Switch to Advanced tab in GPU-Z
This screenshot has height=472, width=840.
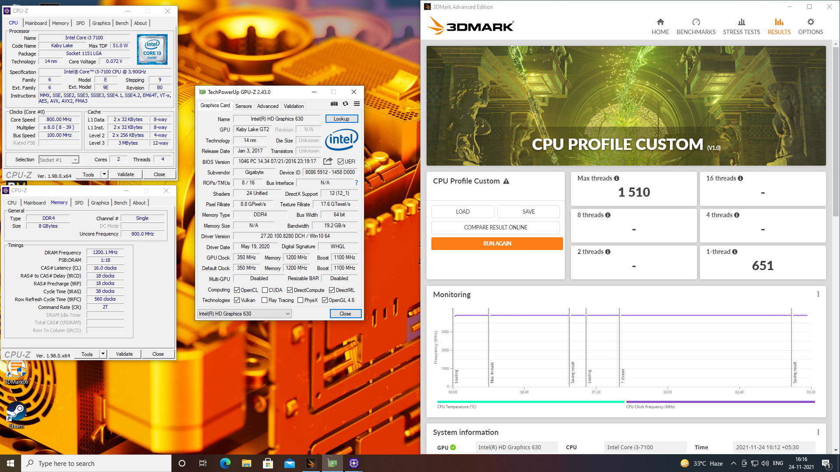click(268, 106)
